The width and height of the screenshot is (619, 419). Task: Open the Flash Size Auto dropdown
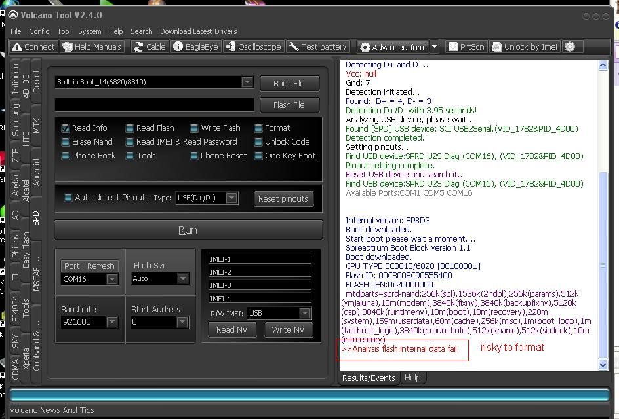pyautogui.click(x=182, y=279)
